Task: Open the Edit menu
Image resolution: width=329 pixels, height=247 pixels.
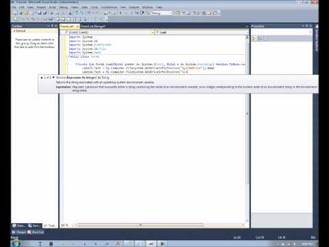Action: click(22, 8)
